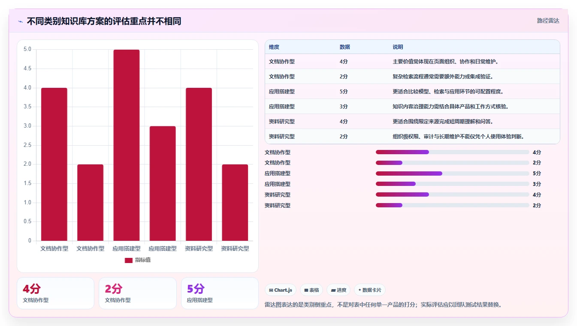
Task: Open the 5分 应用搭建型 data card
Action: pyautogui.click(x=220, y=293)
